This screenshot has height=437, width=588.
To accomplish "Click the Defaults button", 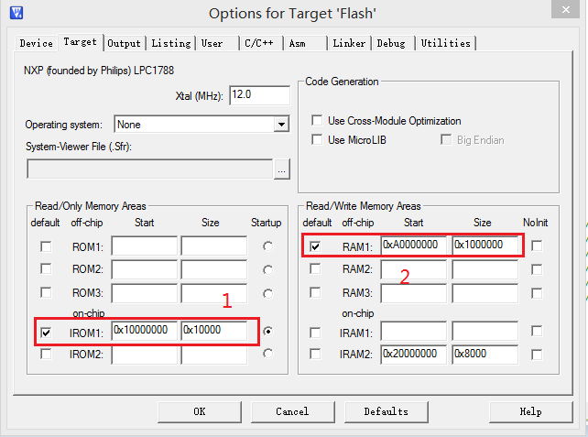I will click(386, 411).
